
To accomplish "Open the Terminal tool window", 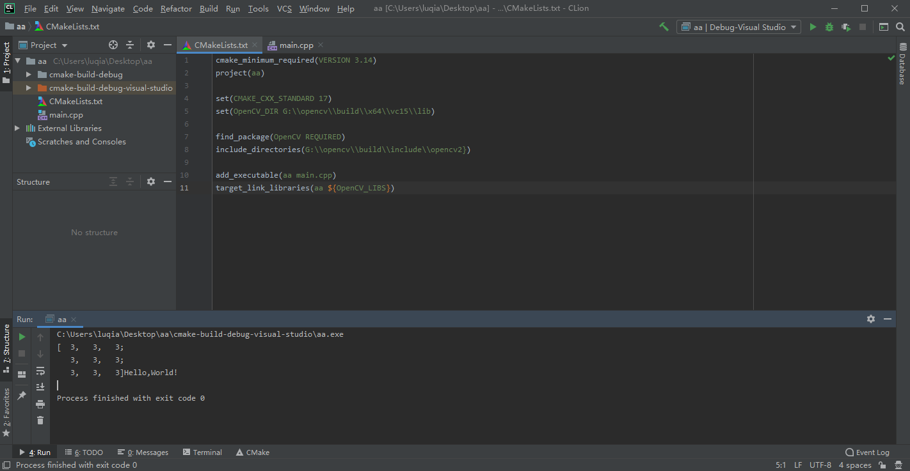I will 202,452.
